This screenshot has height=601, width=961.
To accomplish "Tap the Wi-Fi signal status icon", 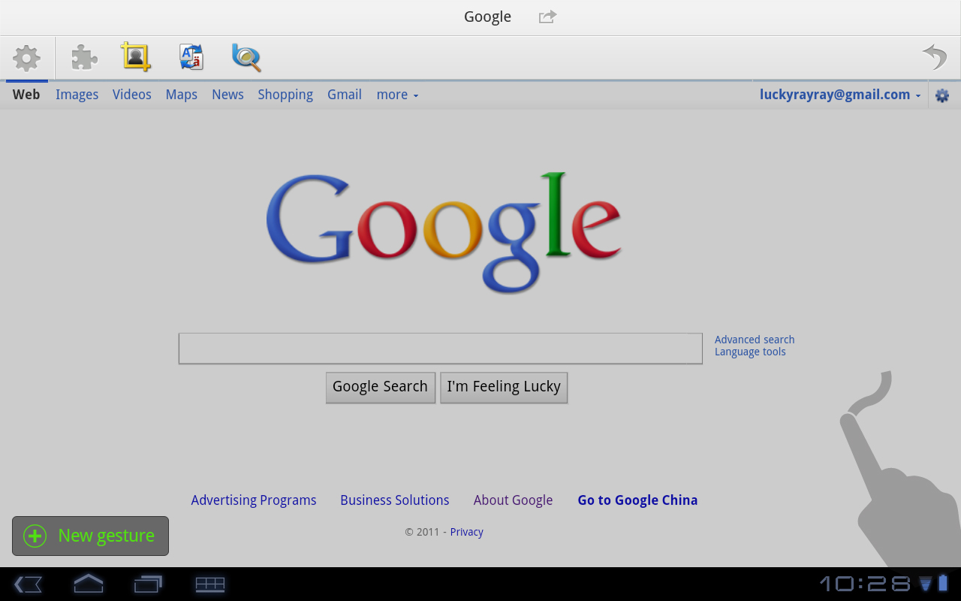I will (926, 584).
